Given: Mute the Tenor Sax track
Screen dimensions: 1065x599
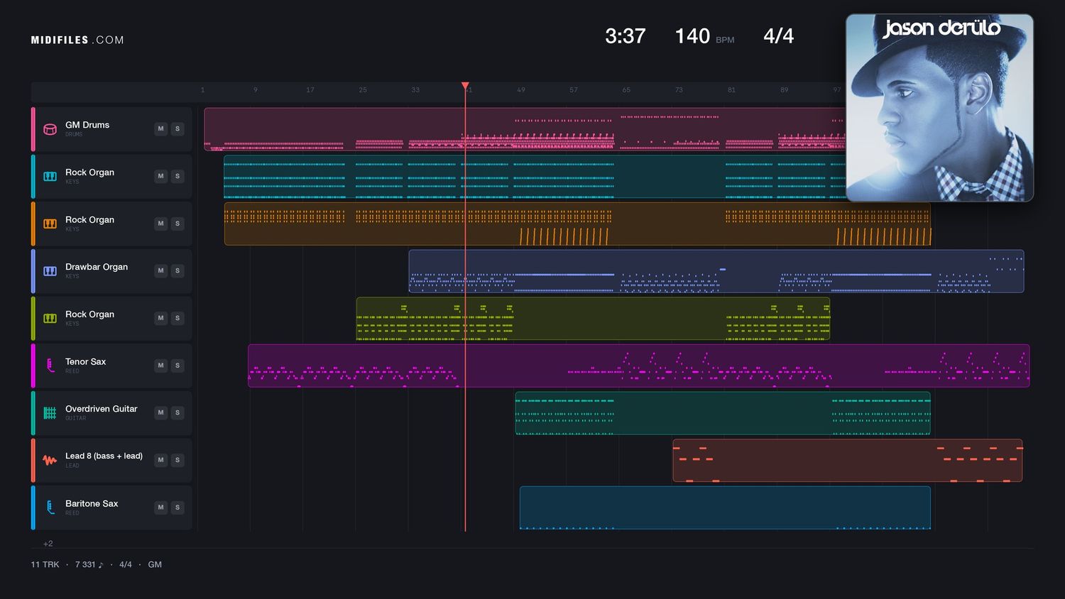Looking at the screenshot, I should tap(161, 366).
